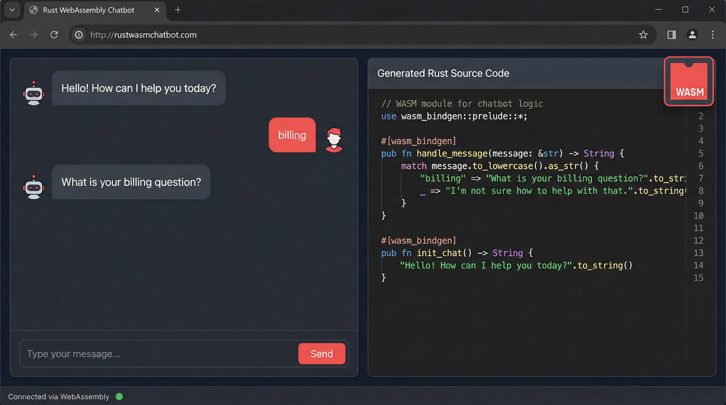Click the red WASM badge icon
The height and width of the screenshot is (405, 726).
689,81
